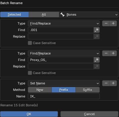Screen dimensions: 119x117
Task: Toggle regex for the .001 Find field
Action: tap(97, 30)
